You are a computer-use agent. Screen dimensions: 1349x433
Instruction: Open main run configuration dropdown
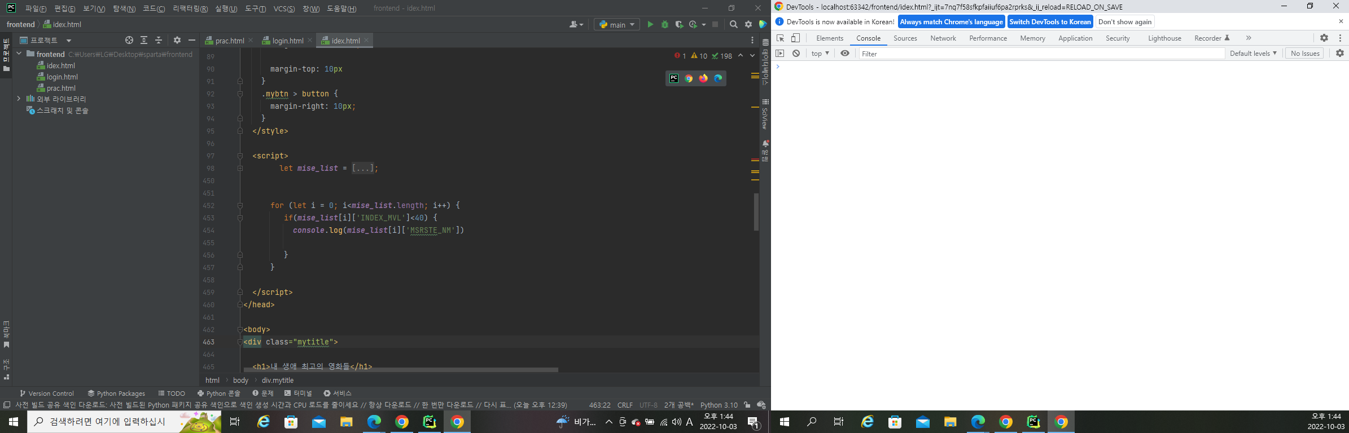pos(617,24)
